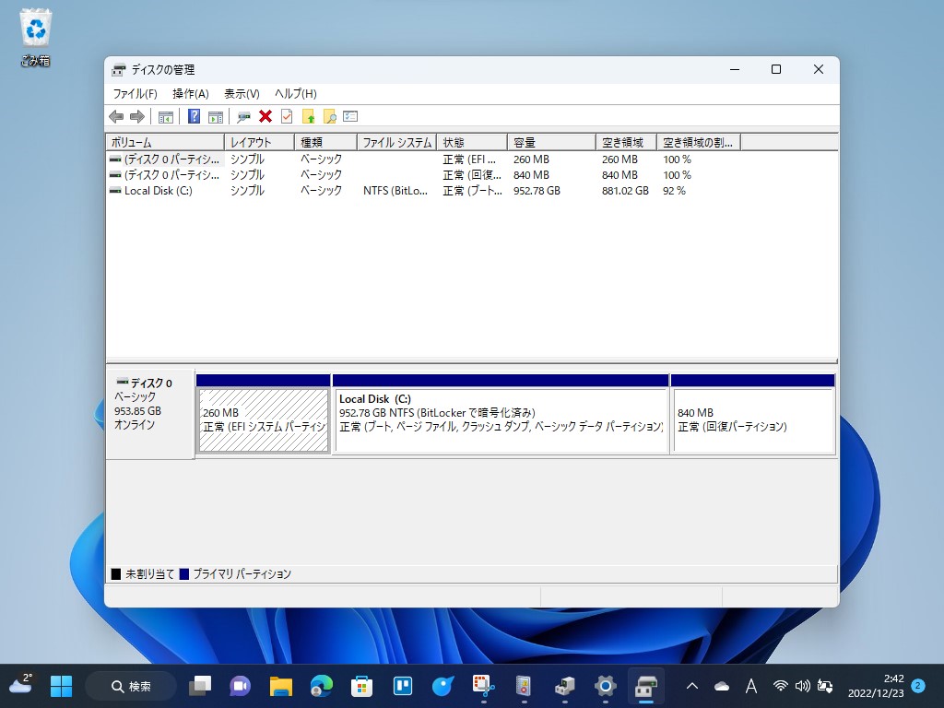Screen dimensions: 944x708
Task: Click the red X delete volume toolbar icon
Action: [x=266, y=116]
